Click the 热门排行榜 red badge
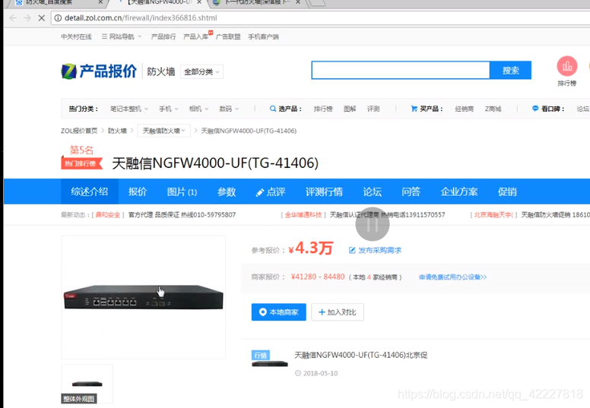 pyautogui.click(x=81, y=163)
